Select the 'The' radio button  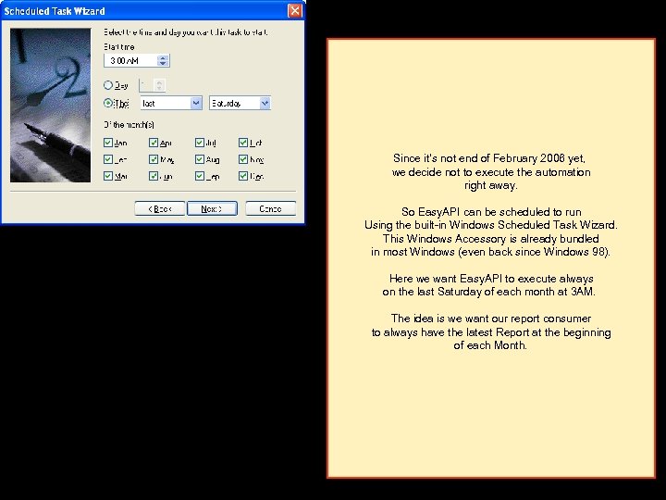(108, 103)
